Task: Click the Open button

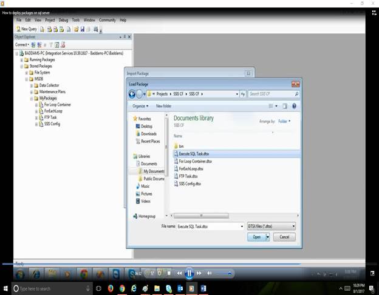Action: tap(256, 237)
